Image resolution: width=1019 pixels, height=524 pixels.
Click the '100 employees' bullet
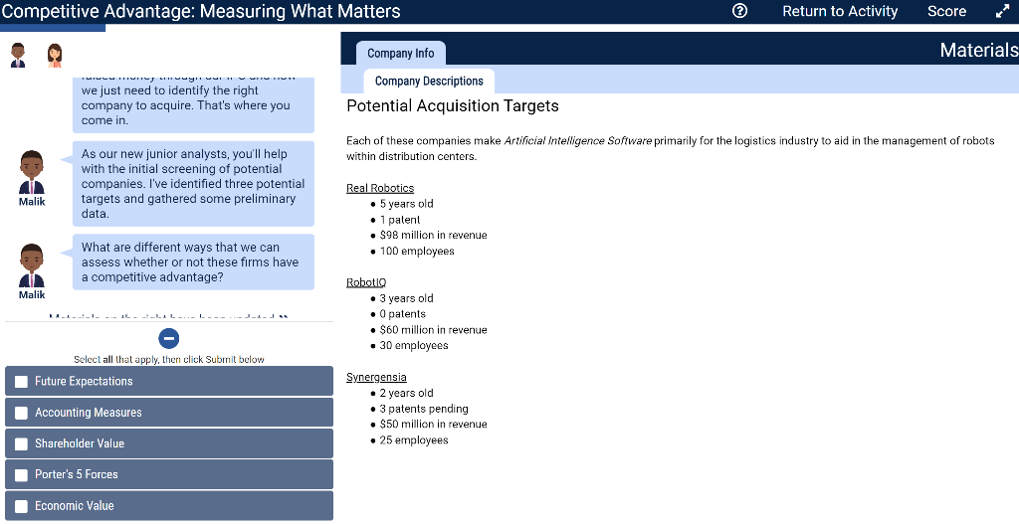click(x=417, y=252)
